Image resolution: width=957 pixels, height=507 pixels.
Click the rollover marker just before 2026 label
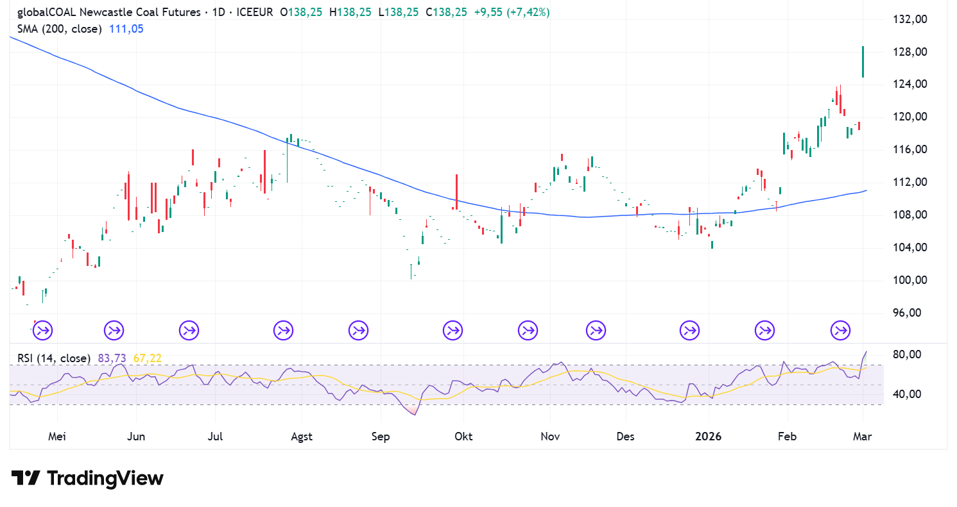(x=689, y=331)
